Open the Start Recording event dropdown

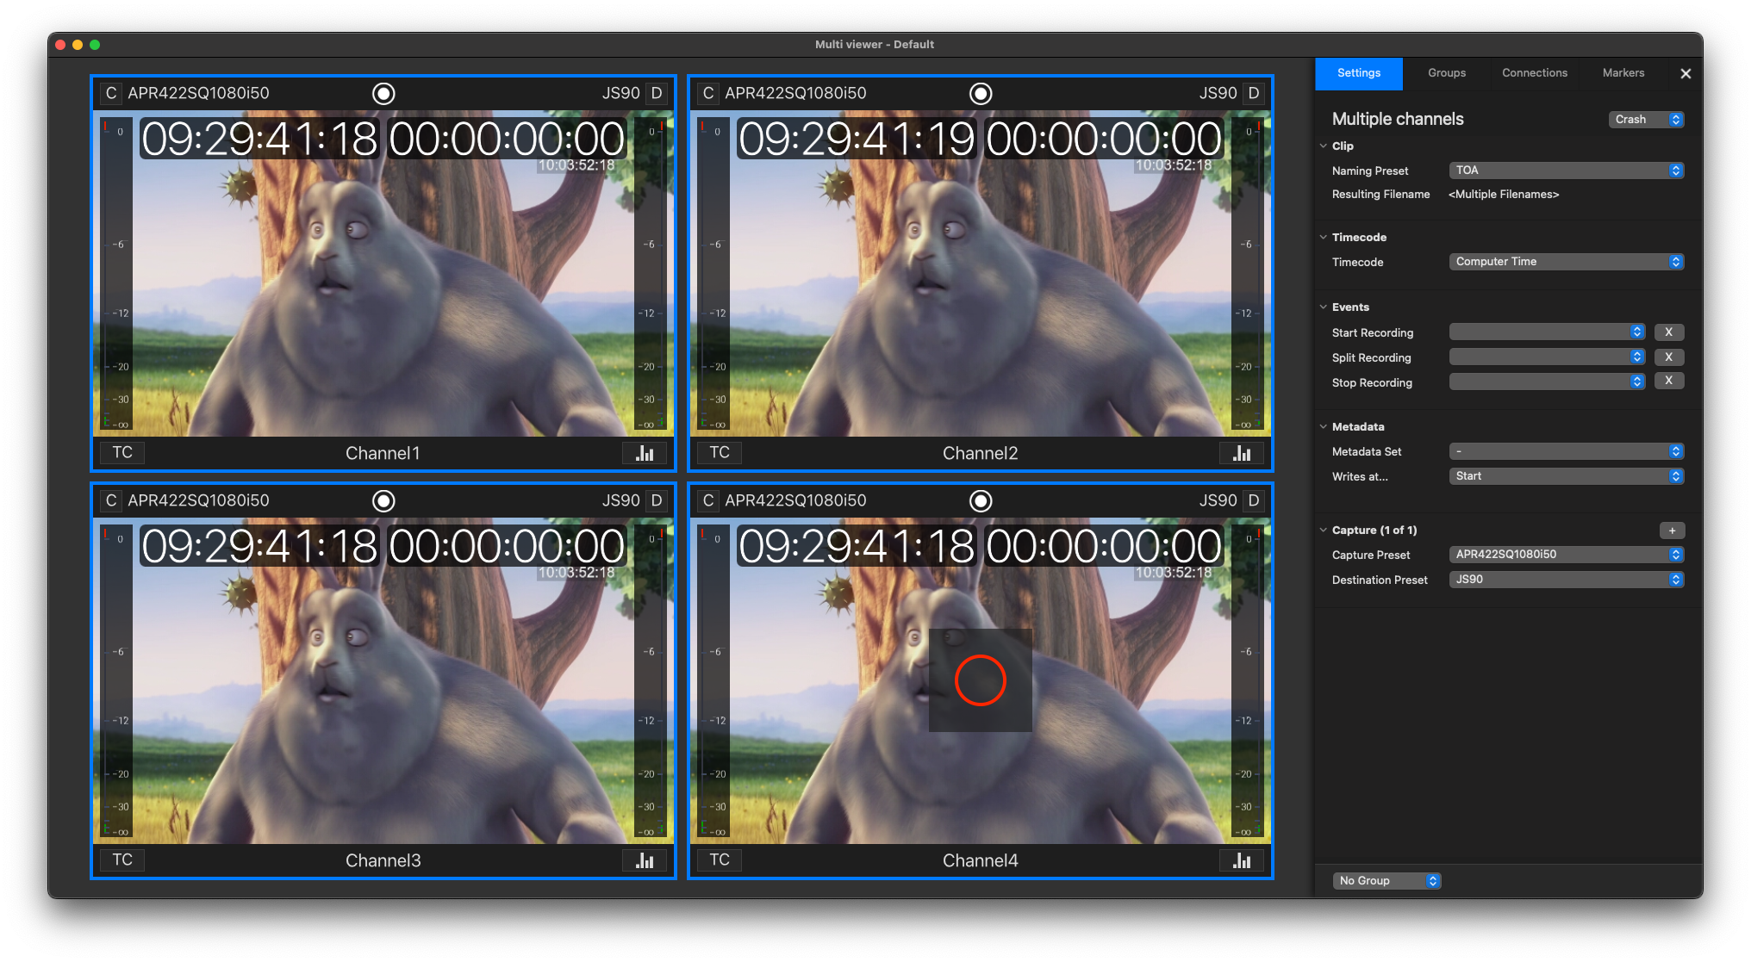pos(1547,332)
